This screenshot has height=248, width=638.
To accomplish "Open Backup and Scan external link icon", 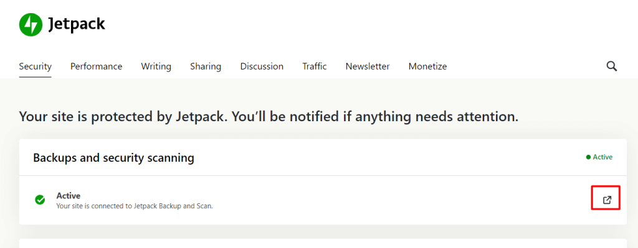I will pyautogui.click(x=607, y=200).
